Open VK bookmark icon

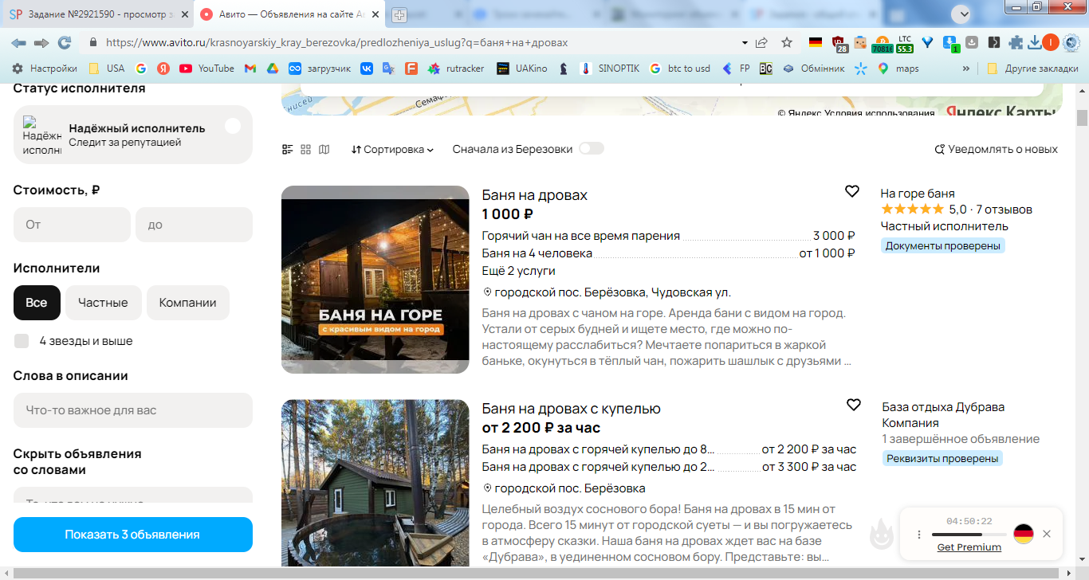[x=366, y=69]
